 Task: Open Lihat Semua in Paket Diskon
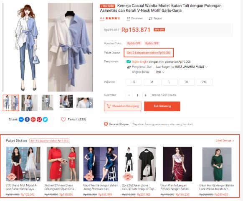pyautogui.click(x=225, y=141)
